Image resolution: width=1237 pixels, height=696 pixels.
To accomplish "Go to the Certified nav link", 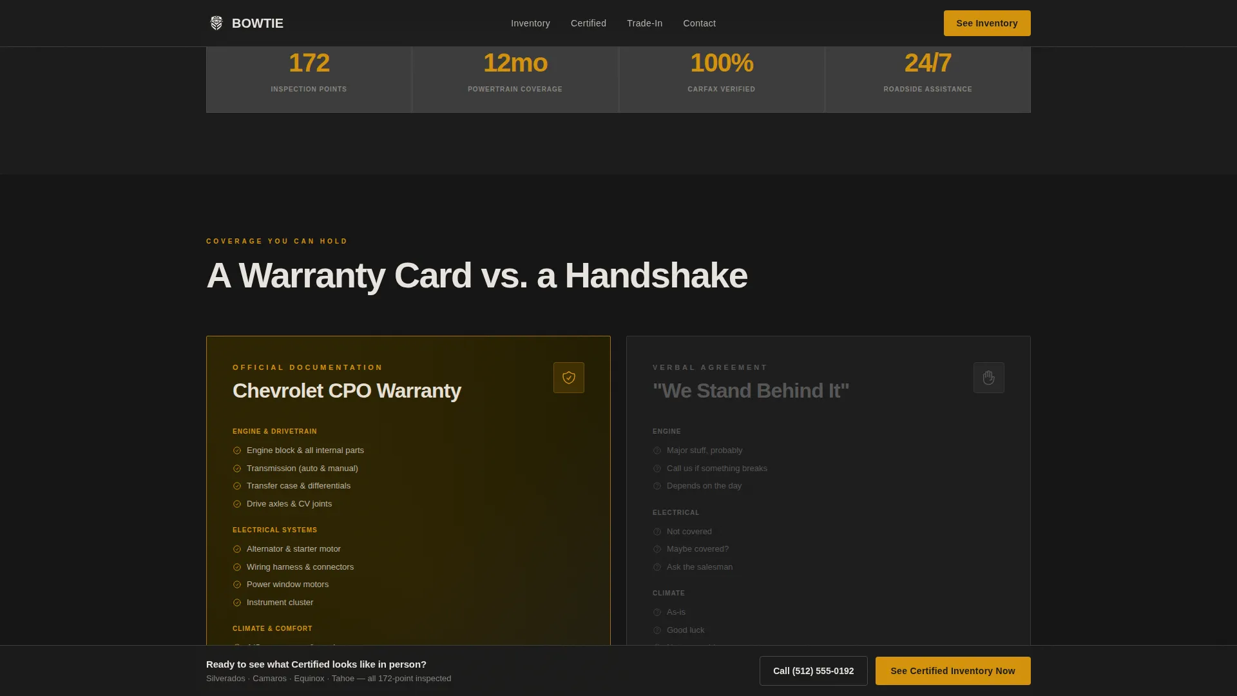I will click(588, 23).
